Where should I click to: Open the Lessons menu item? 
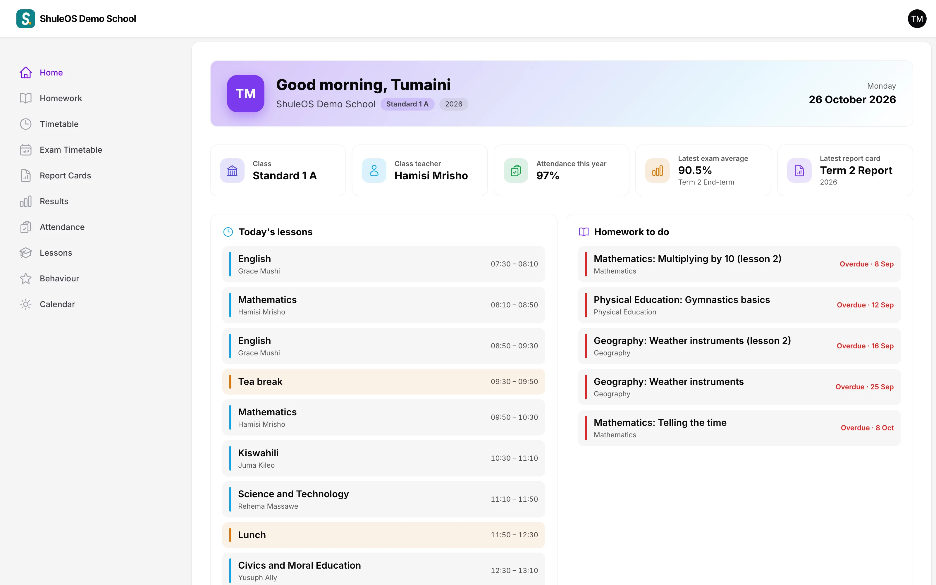(56, 253)
